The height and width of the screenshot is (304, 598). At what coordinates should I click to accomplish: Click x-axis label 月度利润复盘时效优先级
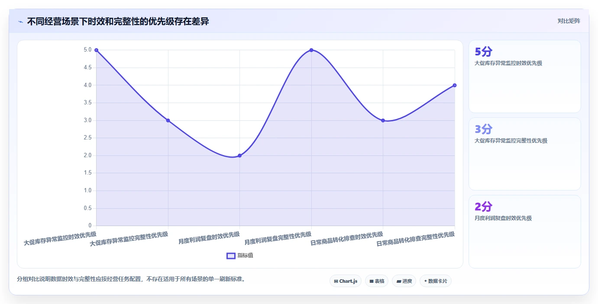(x=209, y=238)
